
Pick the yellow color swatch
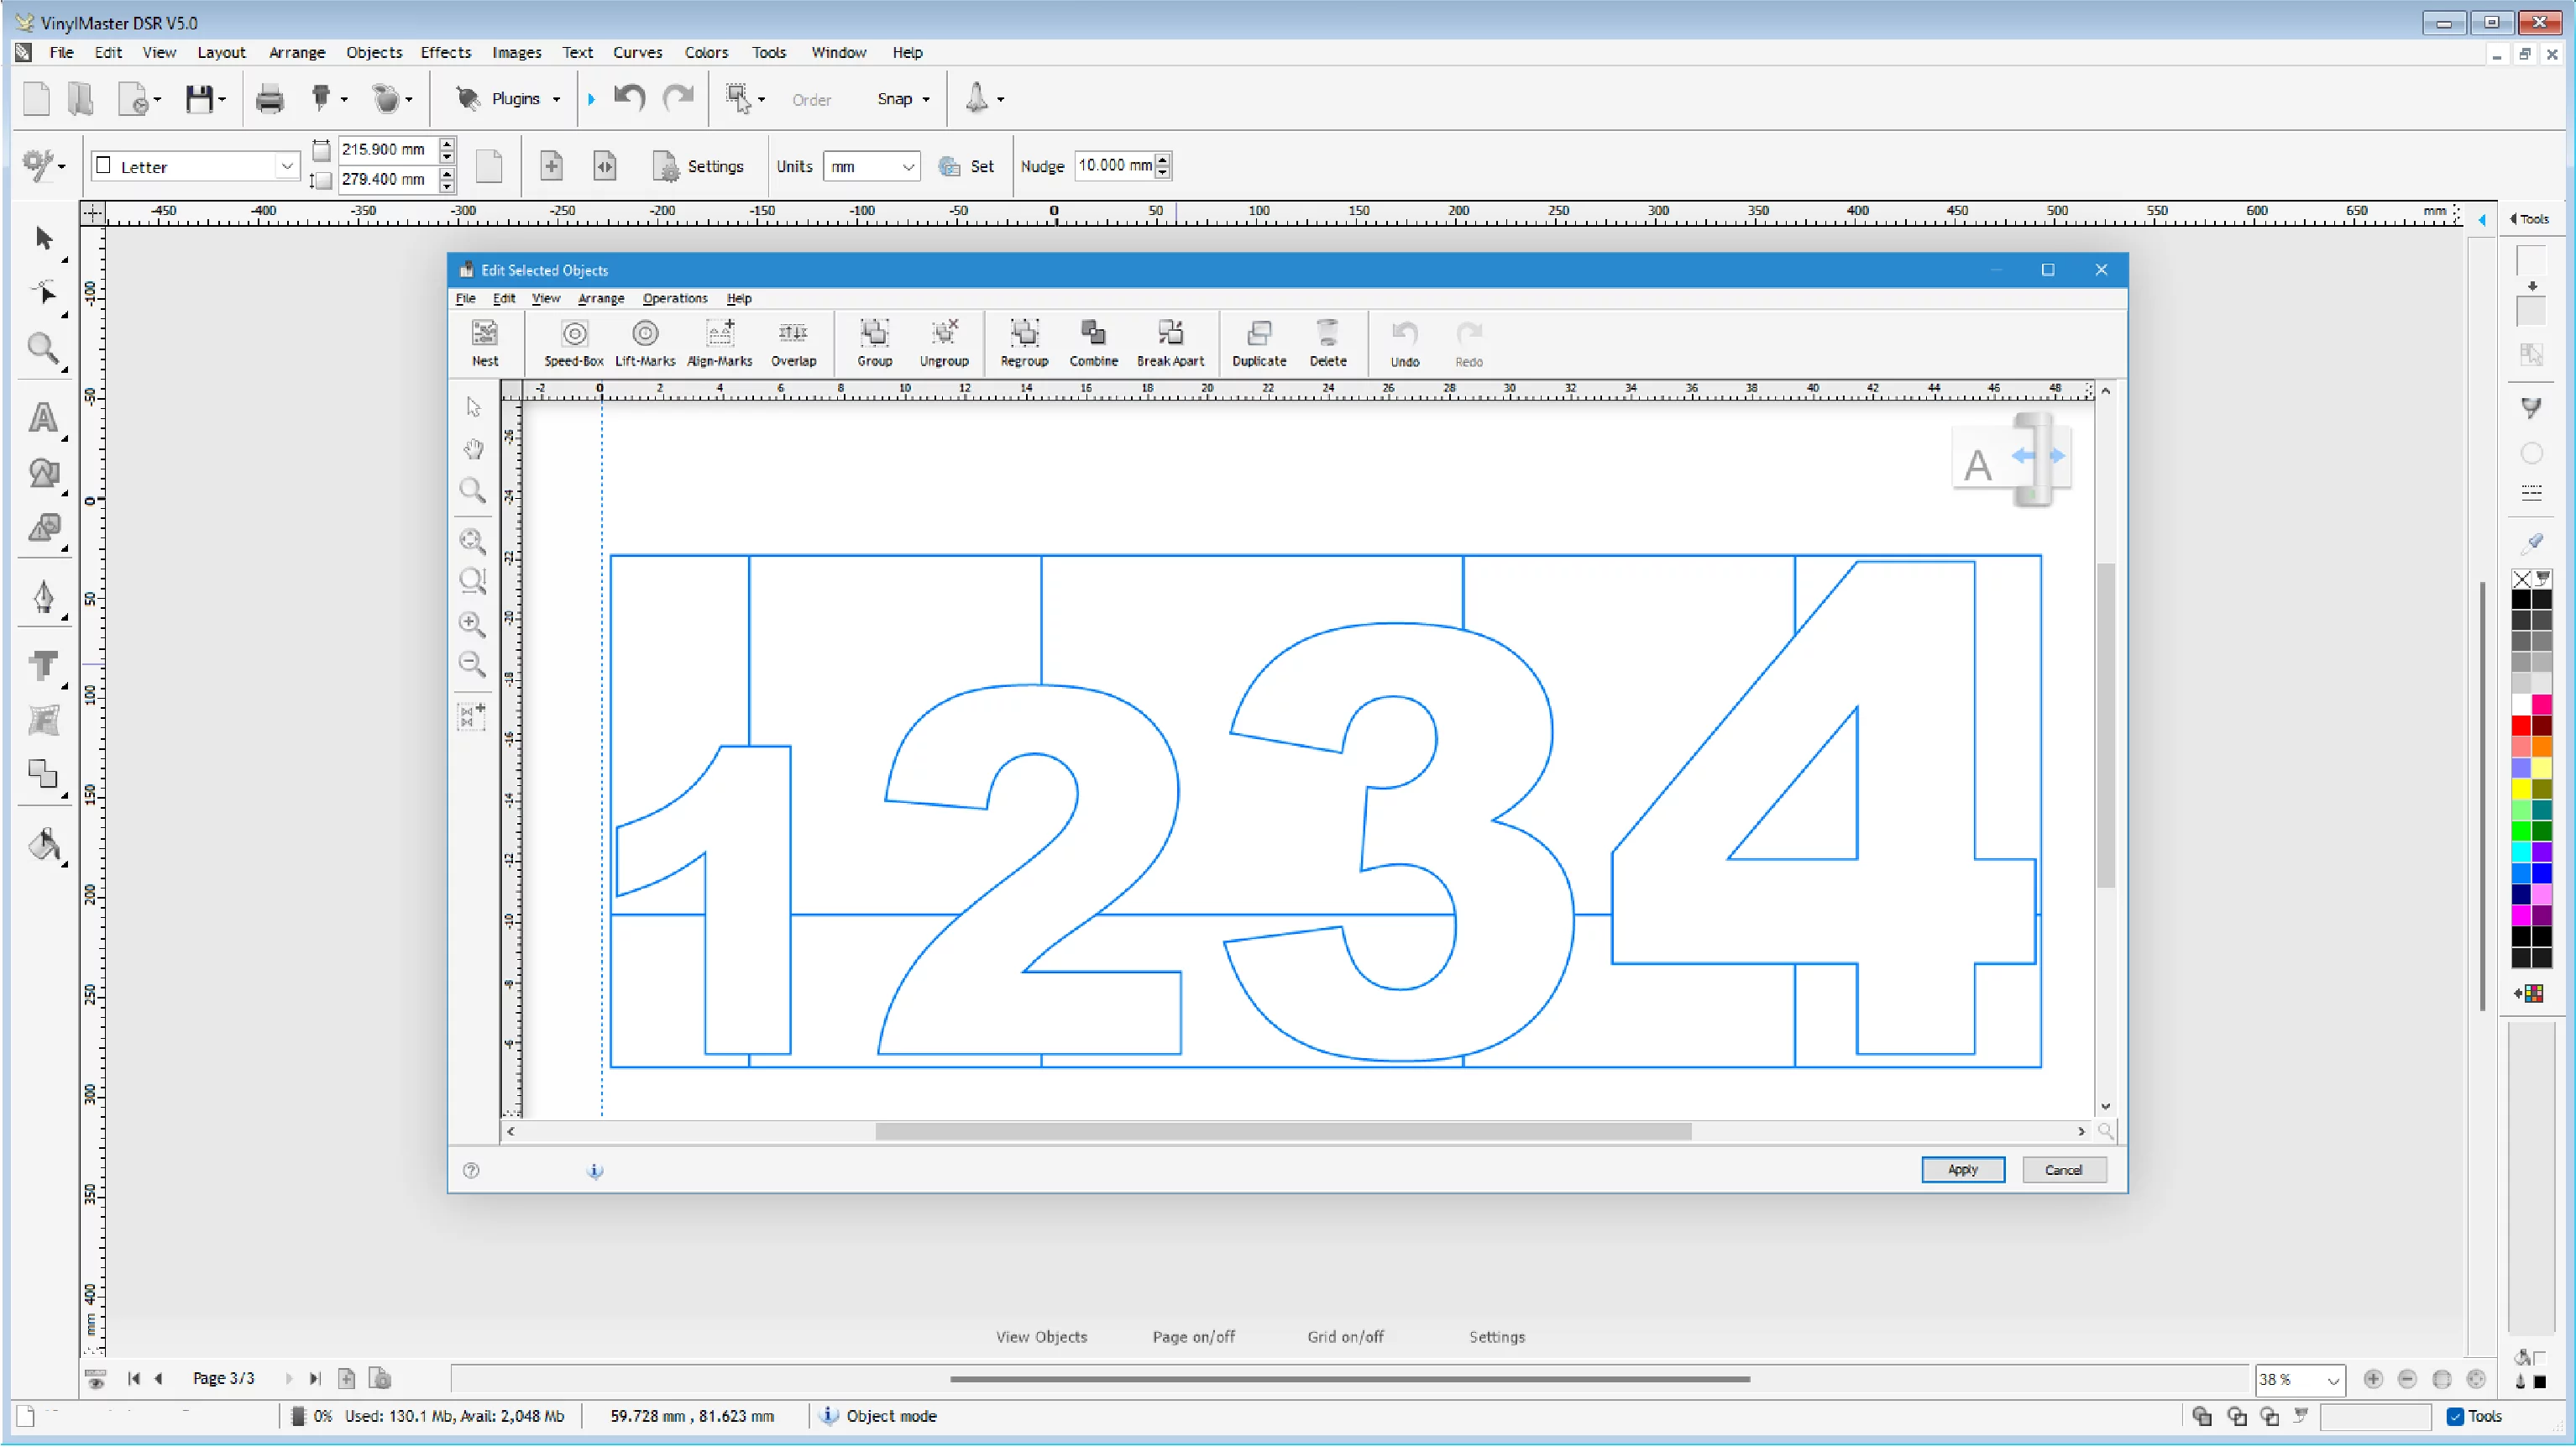(x=2520, y=789)
